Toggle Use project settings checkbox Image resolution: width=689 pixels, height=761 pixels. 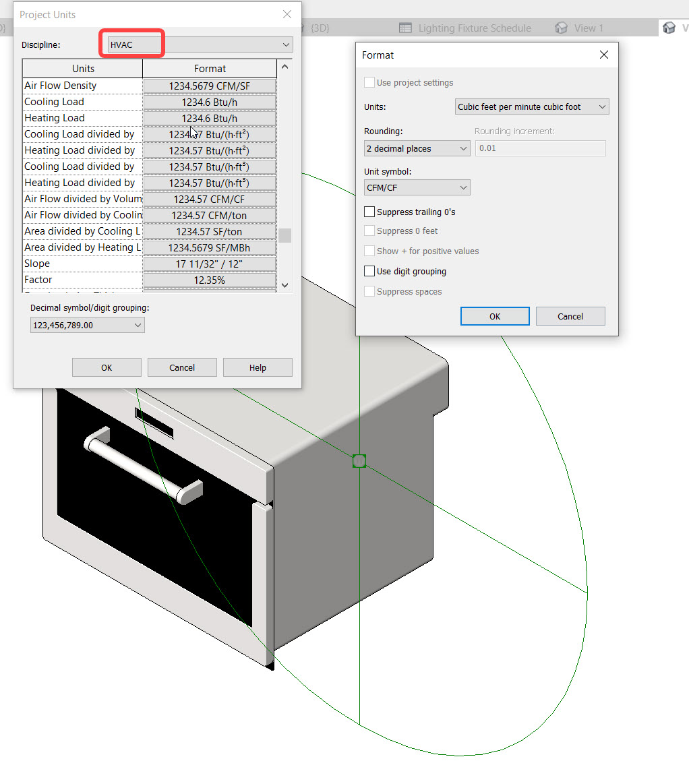(x=369, y=82)
